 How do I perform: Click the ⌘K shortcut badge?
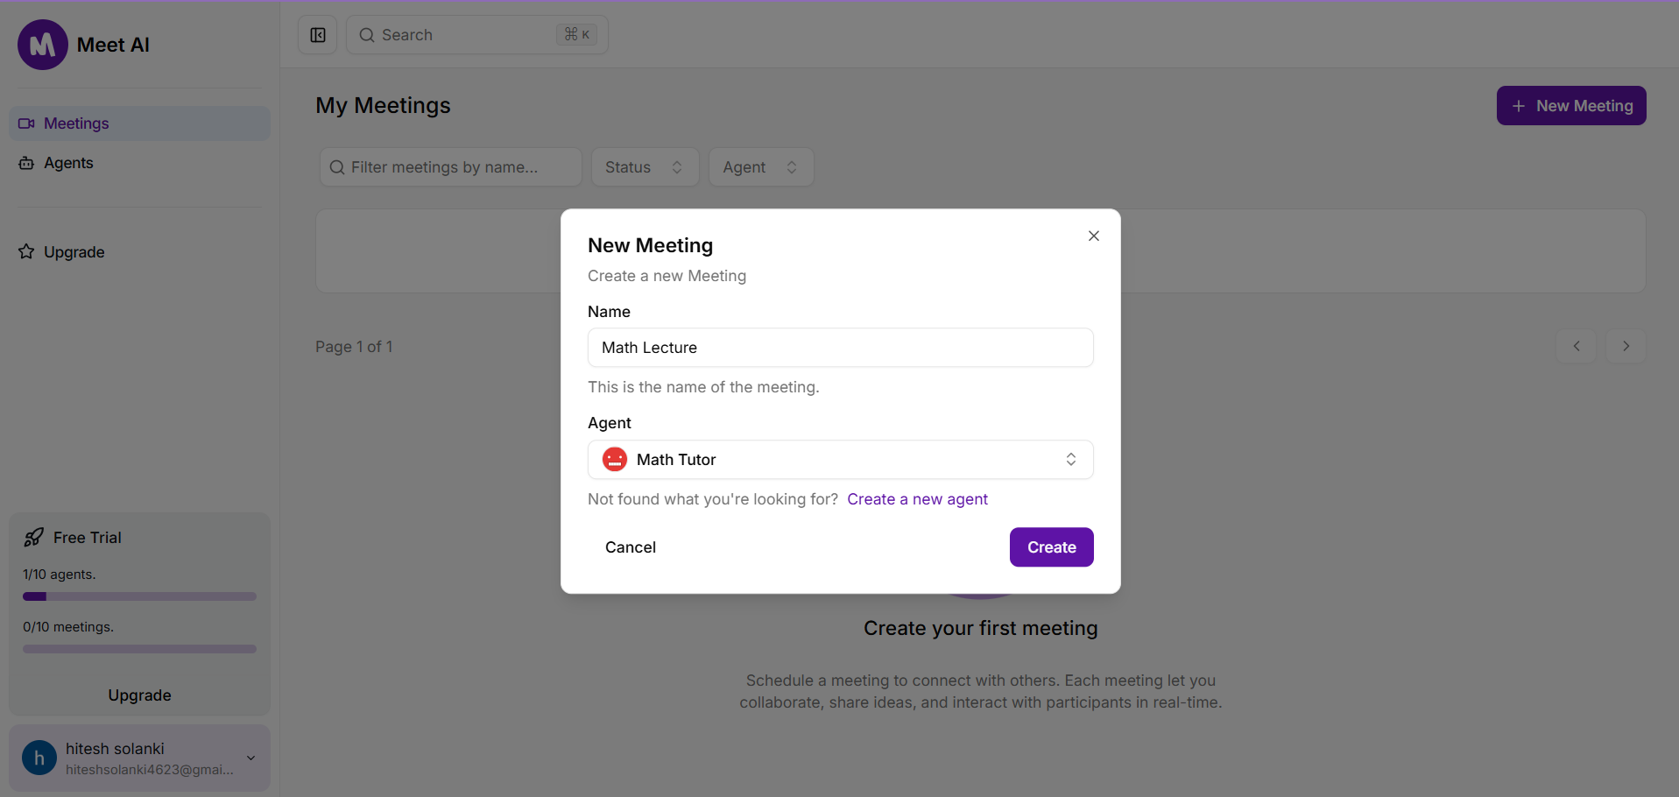click(x=577, y=35)
